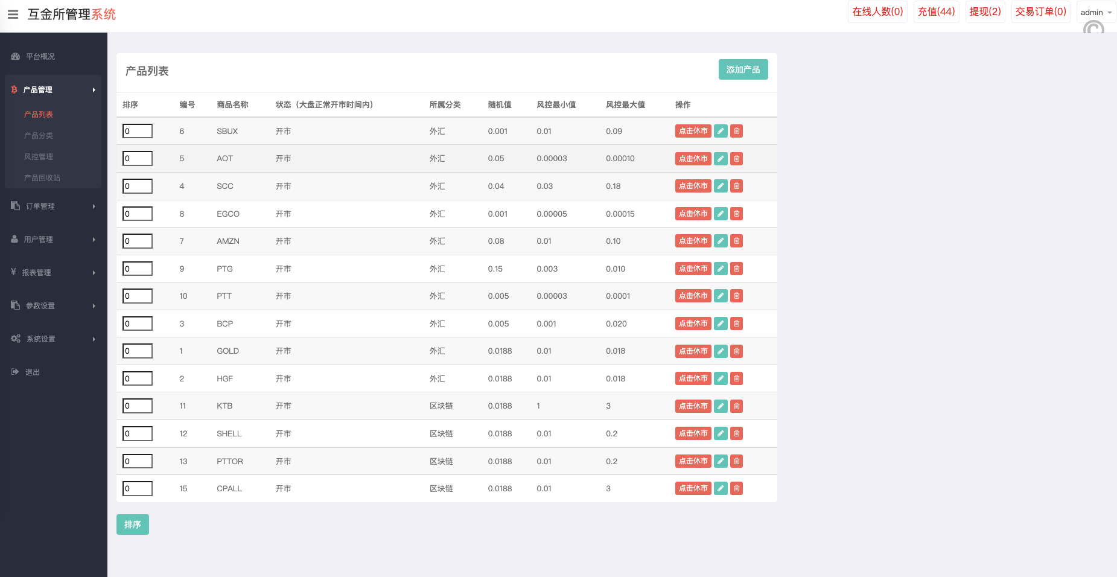This screenshot has height=577, width=1117.
Task: Click the sort order input for PTG
Action: click(138, 269)
